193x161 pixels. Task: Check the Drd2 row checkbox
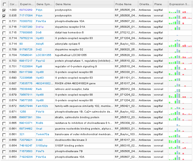pos(4,50)
